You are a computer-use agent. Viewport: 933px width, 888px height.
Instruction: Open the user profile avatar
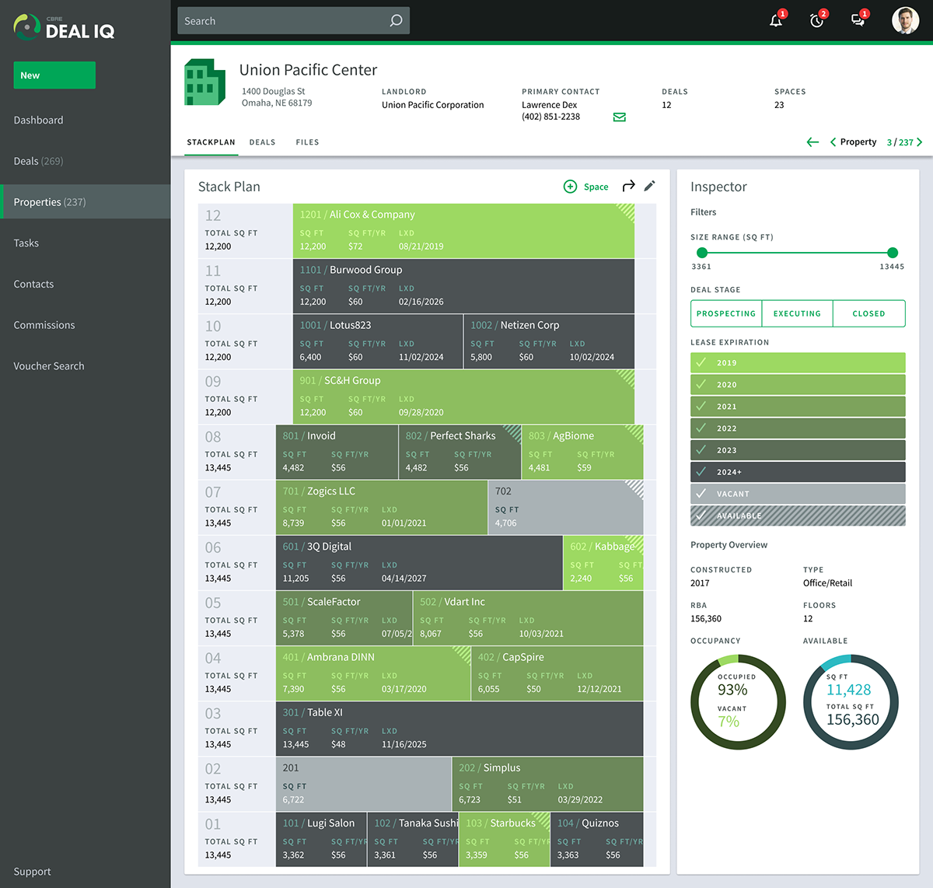point(905,20)
